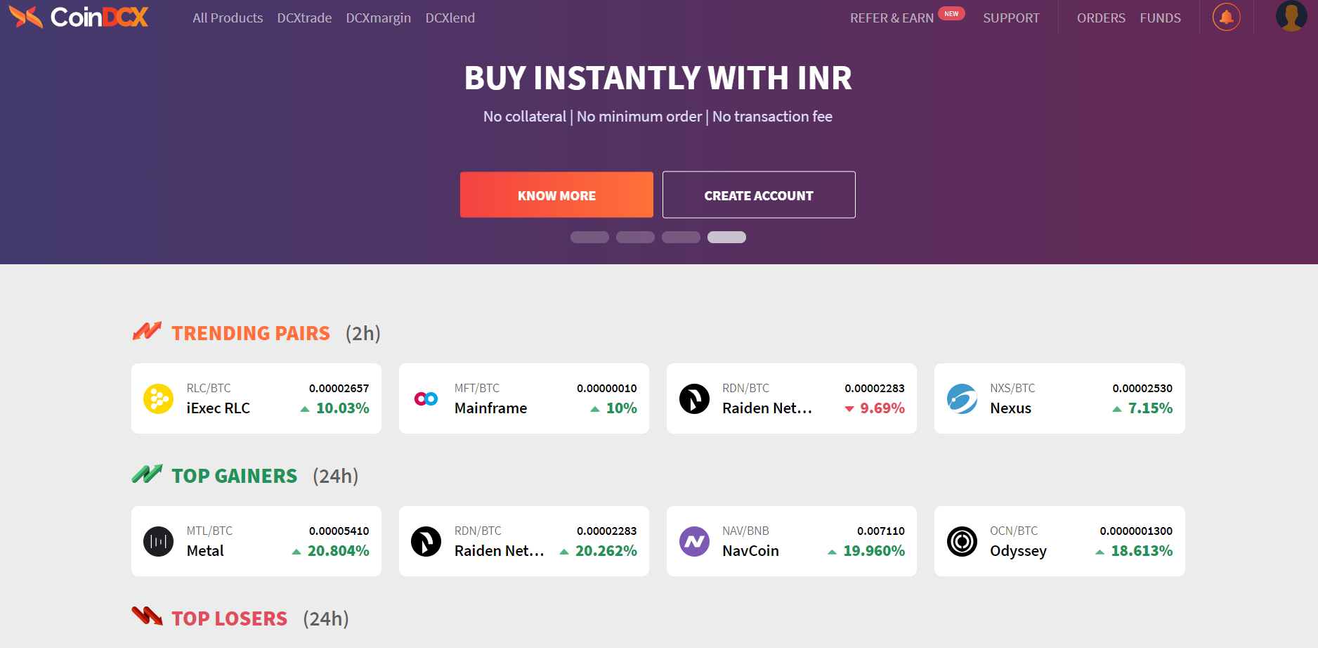Select the first carousel slide indicator
1318x648 pixels.
pyautogui.click(x=589, y=238)
